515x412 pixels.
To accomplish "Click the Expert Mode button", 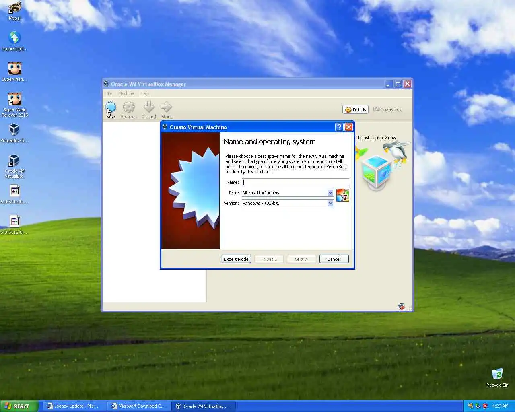I will click(236, 259).
